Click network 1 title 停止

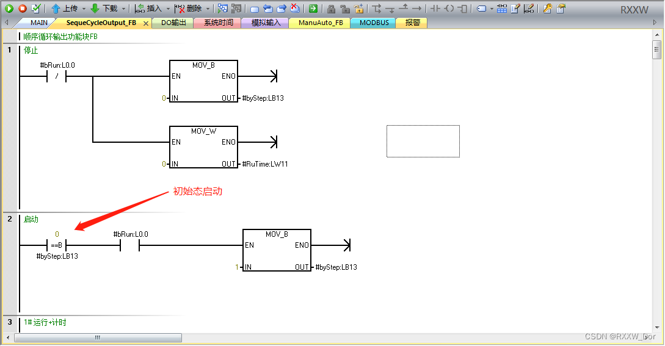[31, 51]
